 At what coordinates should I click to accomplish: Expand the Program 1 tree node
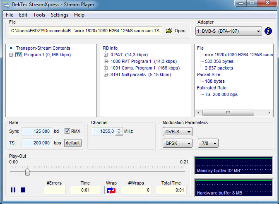pyautogui.click(x=11, y=55)
